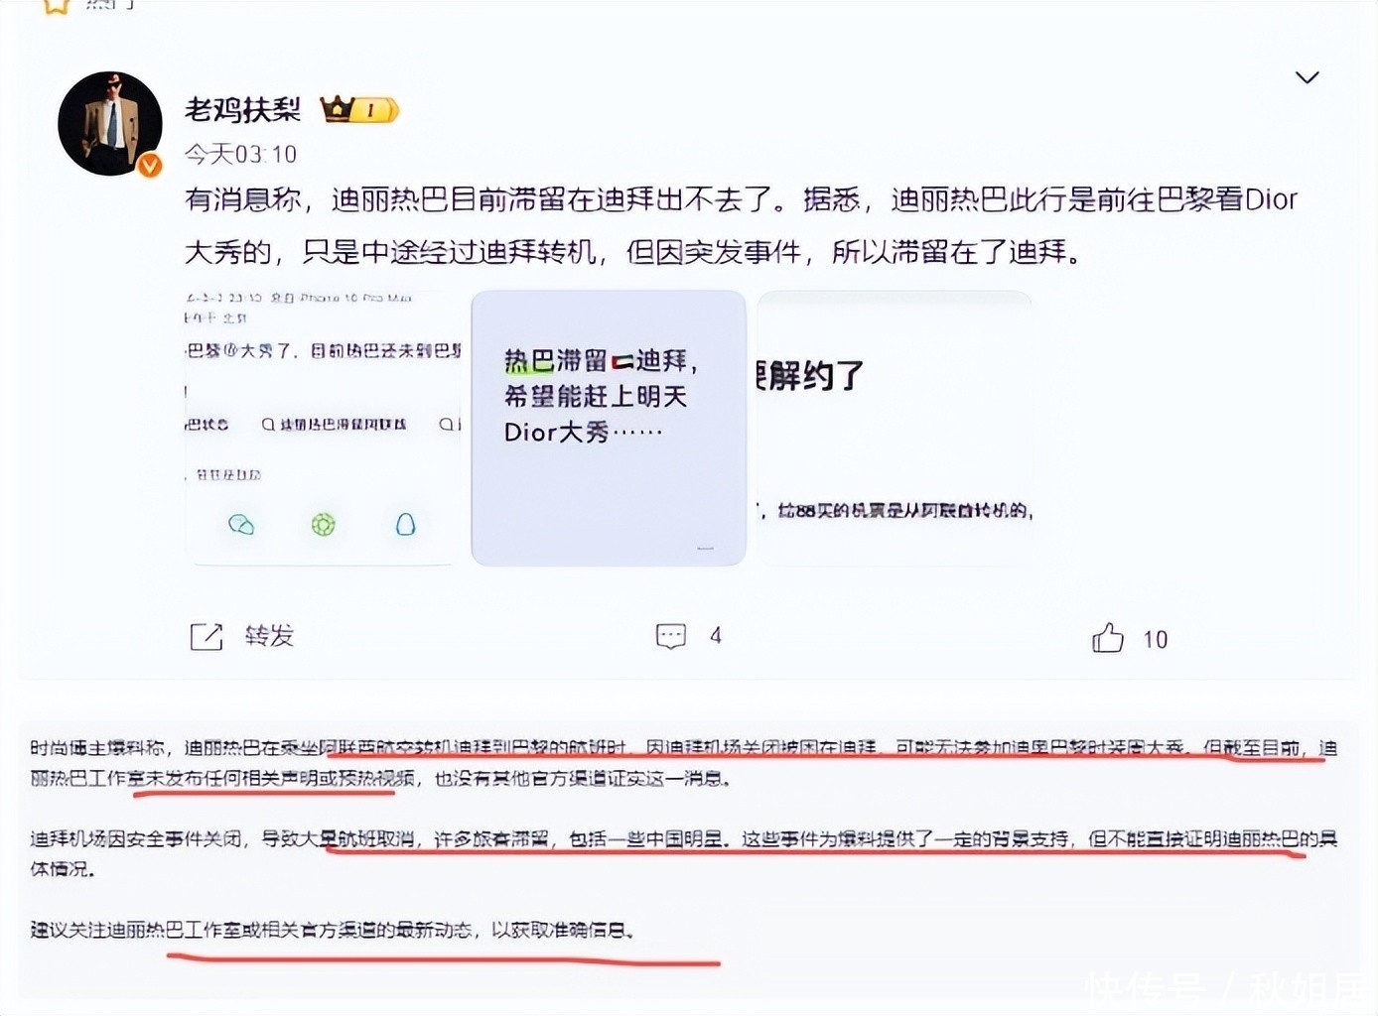Click the repost share icon
Viewport: 1378px width, 1016px height.
click(x=207, y=636)
